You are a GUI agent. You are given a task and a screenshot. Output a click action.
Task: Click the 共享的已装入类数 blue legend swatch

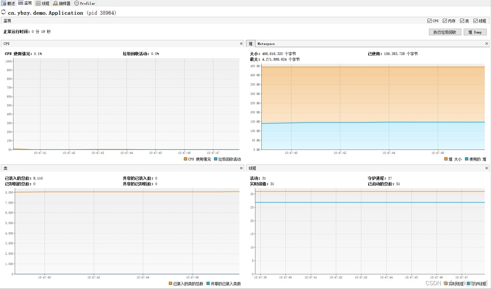pyautogui.click(x=208, y=284)
